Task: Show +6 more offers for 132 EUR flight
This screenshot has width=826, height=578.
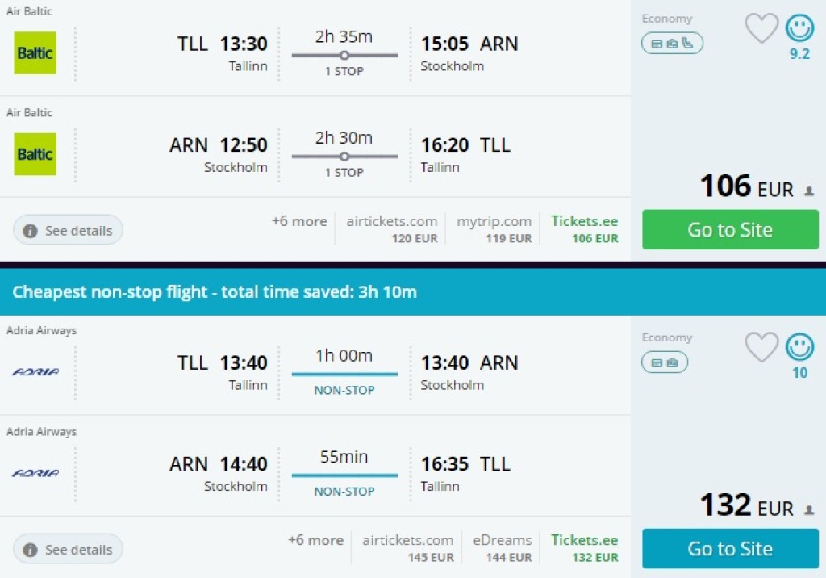Action: [x=315, y=540]
